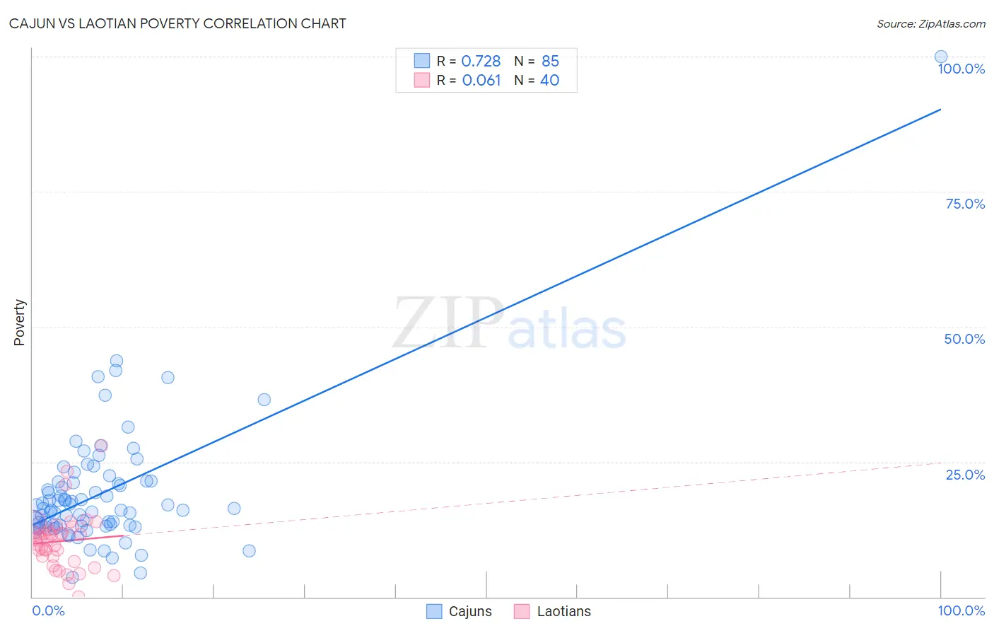994x631 pixels.
Task: Click the outlier data point near 100.0%
Action: coord(941,57)
